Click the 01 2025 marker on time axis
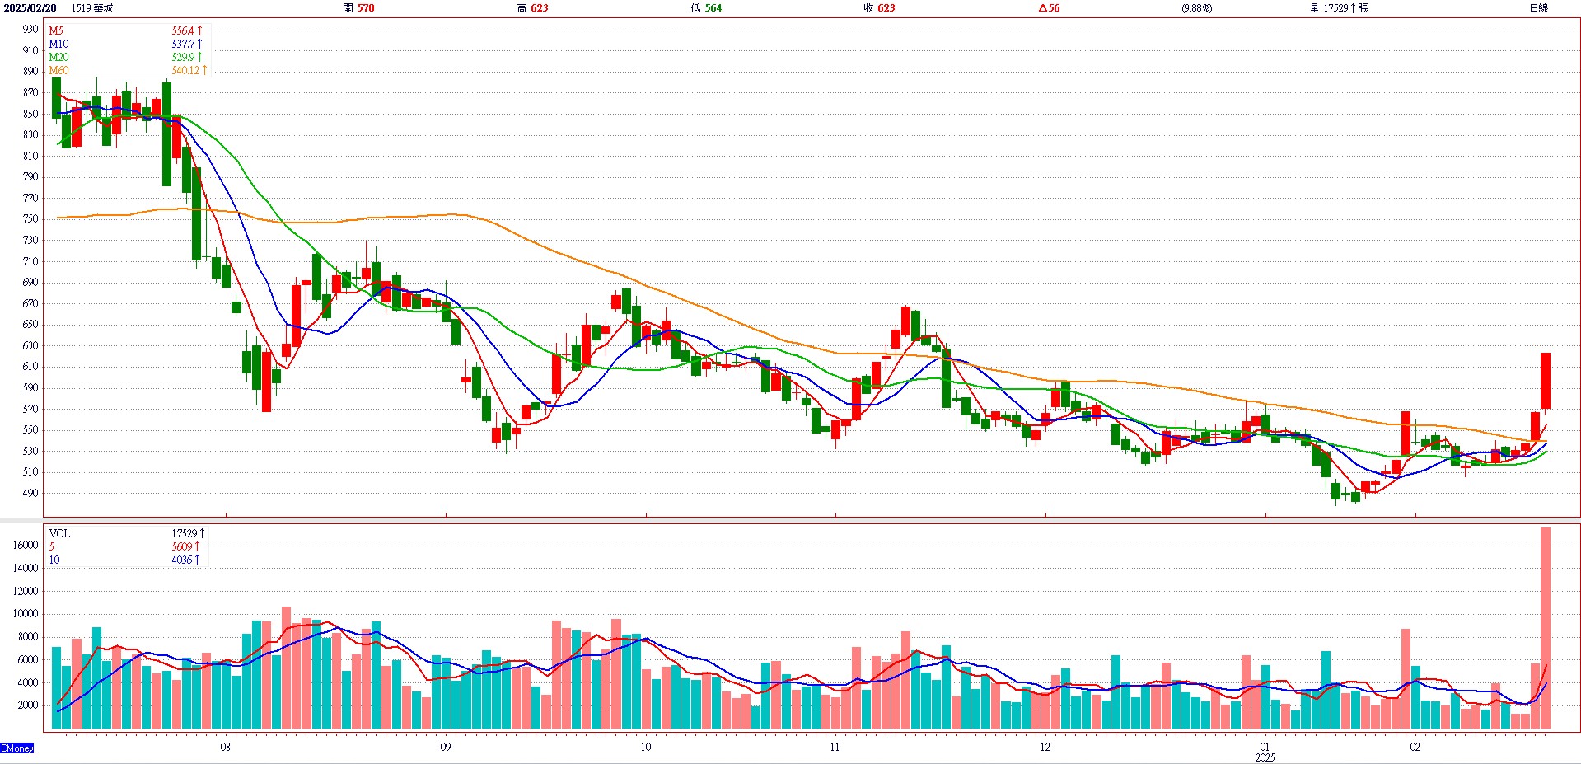Image resolution: width=1581 pixels, height=764 pixels. (1265, 752)
